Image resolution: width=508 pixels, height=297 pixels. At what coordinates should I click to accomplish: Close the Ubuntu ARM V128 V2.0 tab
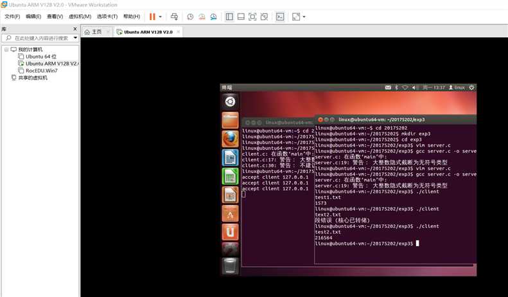[x=178, y=32]
